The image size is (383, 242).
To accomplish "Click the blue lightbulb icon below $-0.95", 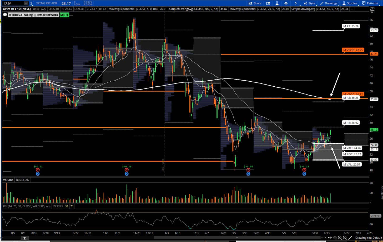I will pos(248,174).
